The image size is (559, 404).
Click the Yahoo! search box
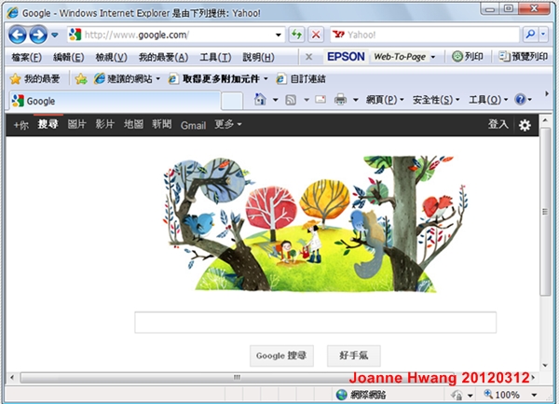pyautogui.click(x=424, y=35)
